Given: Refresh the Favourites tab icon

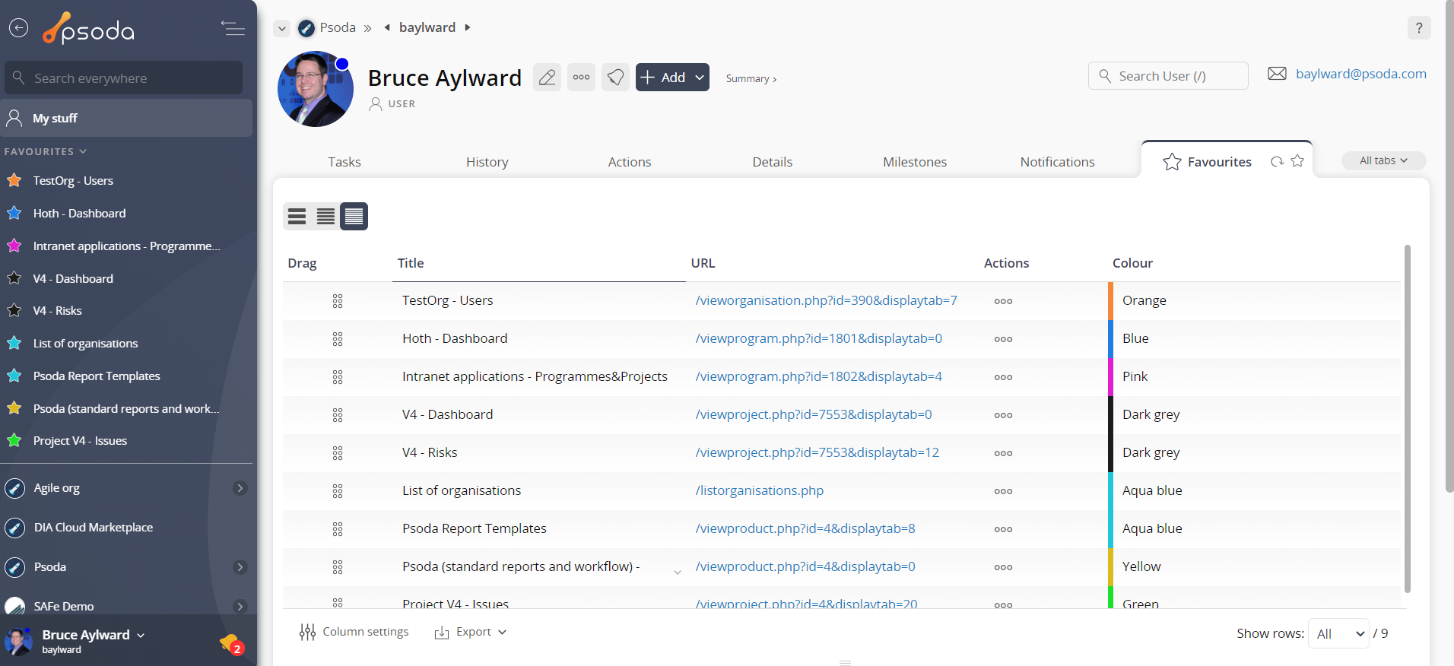Looking at the screenshot, I should pos(1277,161).
